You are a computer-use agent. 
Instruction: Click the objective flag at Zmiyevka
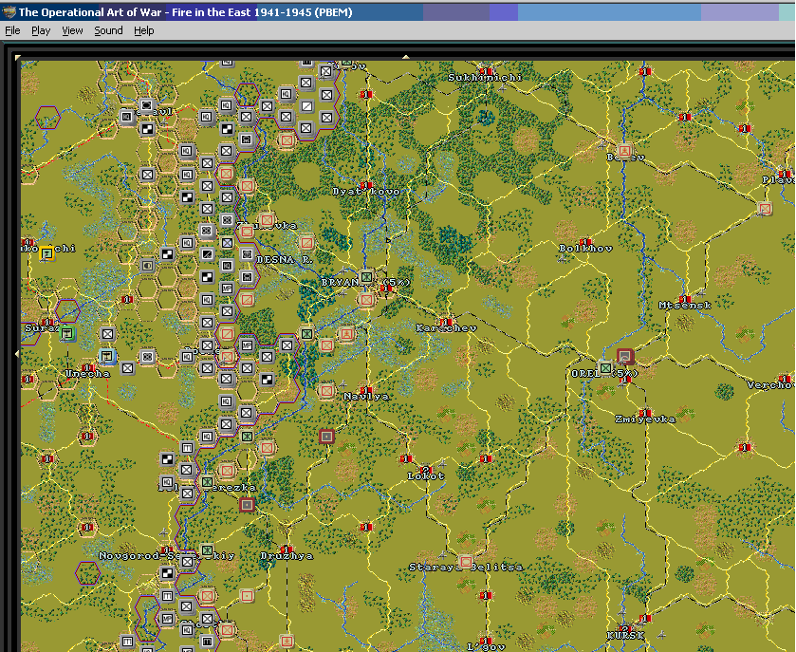645,413
